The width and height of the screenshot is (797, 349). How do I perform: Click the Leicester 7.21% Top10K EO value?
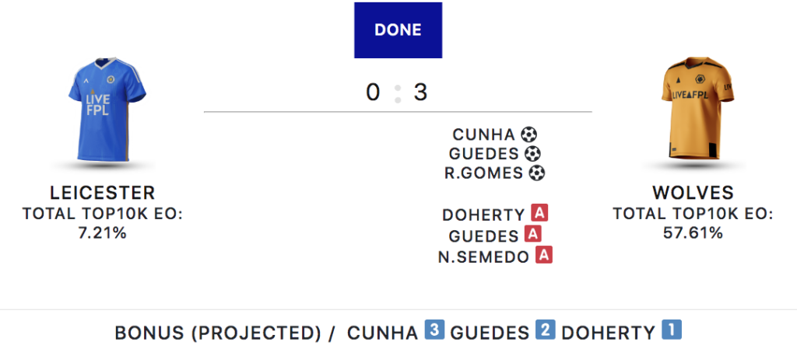coord(103,232)
